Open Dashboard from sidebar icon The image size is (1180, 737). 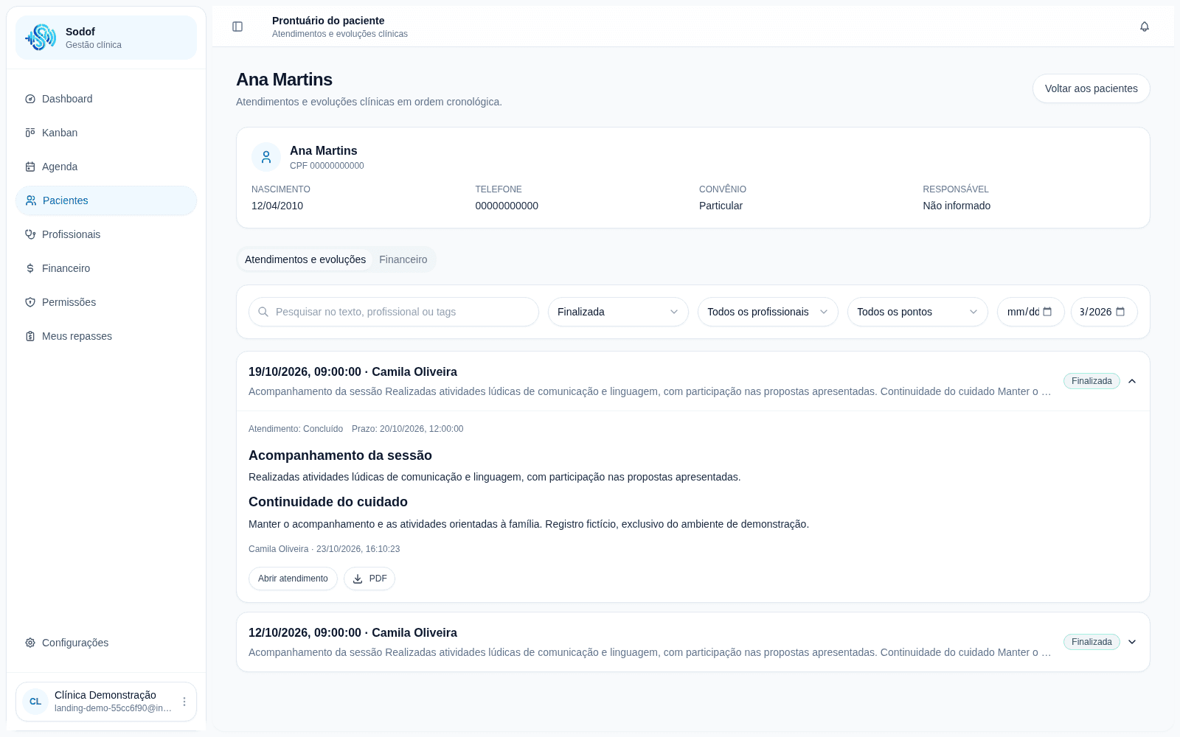click(30, 99)
